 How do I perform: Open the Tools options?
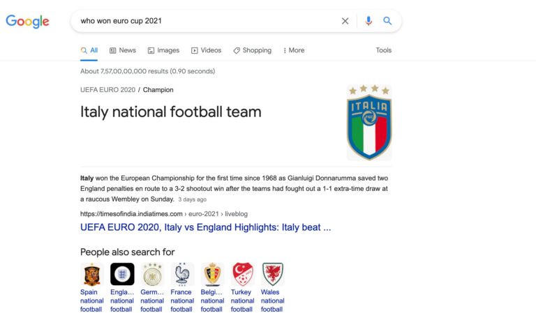click(x=384, y=50)
